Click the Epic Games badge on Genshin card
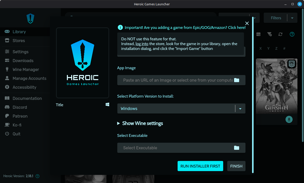304x183 pixels. pos(292,64)
